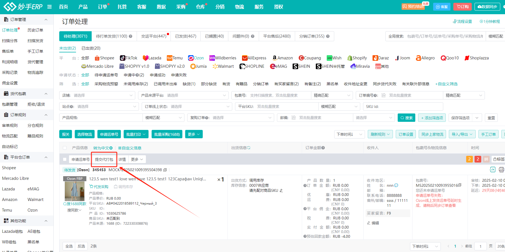Open the chat icon next to recipient nnn

[x=396, y=185]
